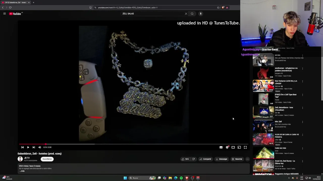Bookmark this page in address bar
This screenshot has width=323, height=181.
click(x=90, y=8)
